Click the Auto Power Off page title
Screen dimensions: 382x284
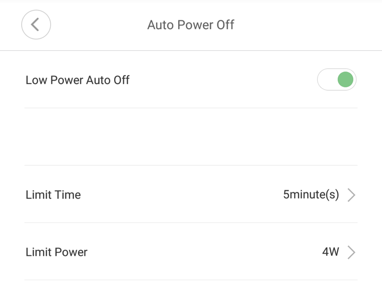pos(190,25)
